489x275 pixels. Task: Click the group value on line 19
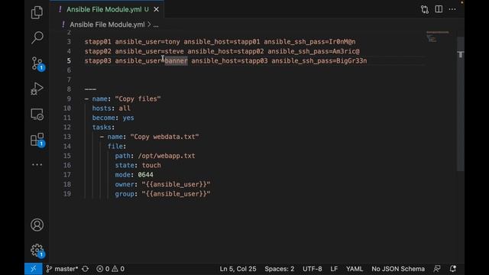pyautogui.click(x=176, y=194)
